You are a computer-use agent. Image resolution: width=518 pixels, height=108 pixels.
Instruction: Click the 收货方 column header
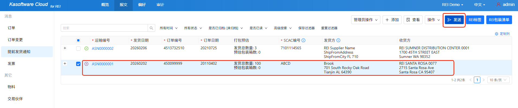click(405, 40)
